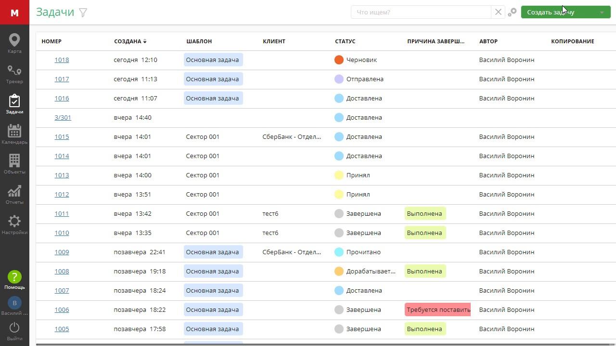Open the Задачи sidebar section
616x346 pixels.
(x=14, y=104)
